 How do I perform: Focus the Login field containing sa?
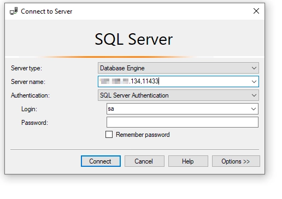(183, 108)
